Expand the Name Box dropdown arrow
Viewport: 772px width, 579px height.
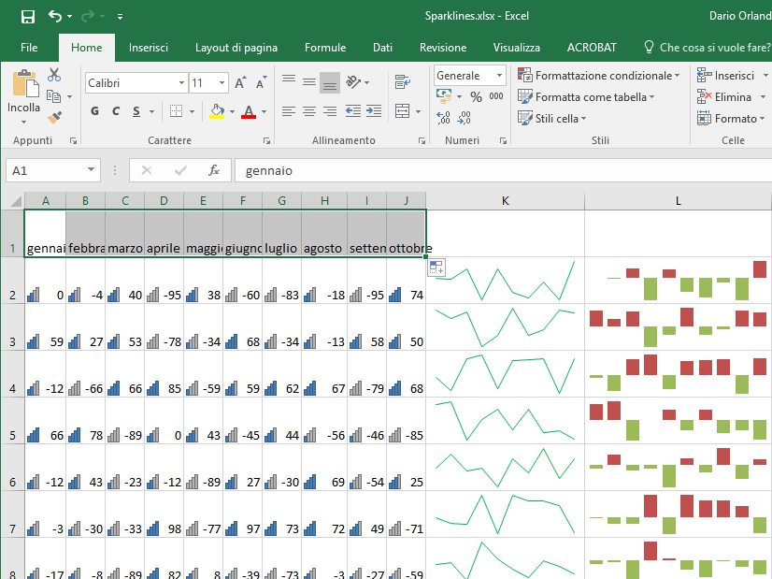pyautogui.click(x=91, y=171)
